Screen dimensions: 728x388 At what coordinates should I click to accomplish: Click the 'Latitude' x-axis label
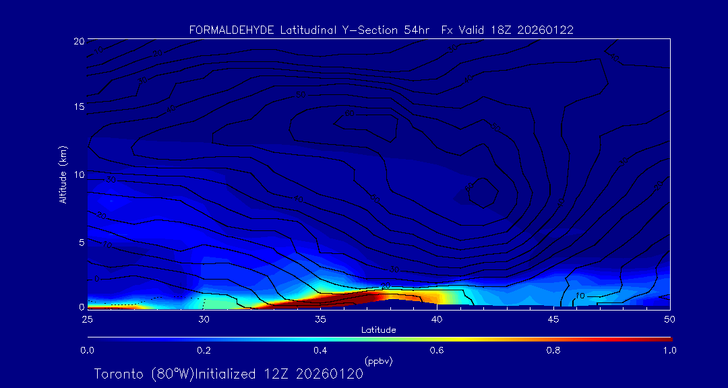(378, 330)
